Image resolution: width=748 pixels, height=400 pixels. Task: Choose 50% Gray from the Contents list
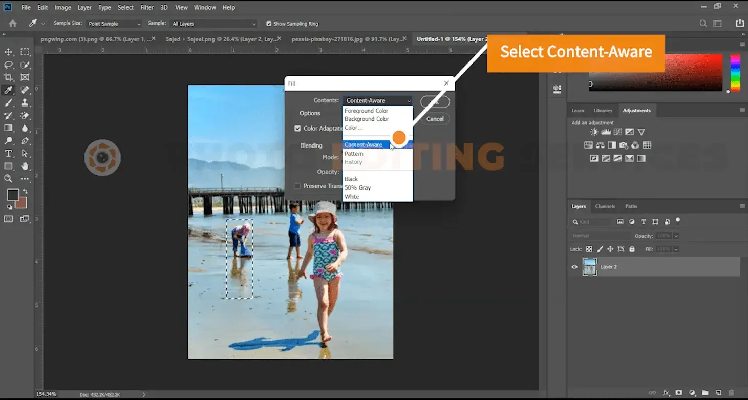(357, 188)
